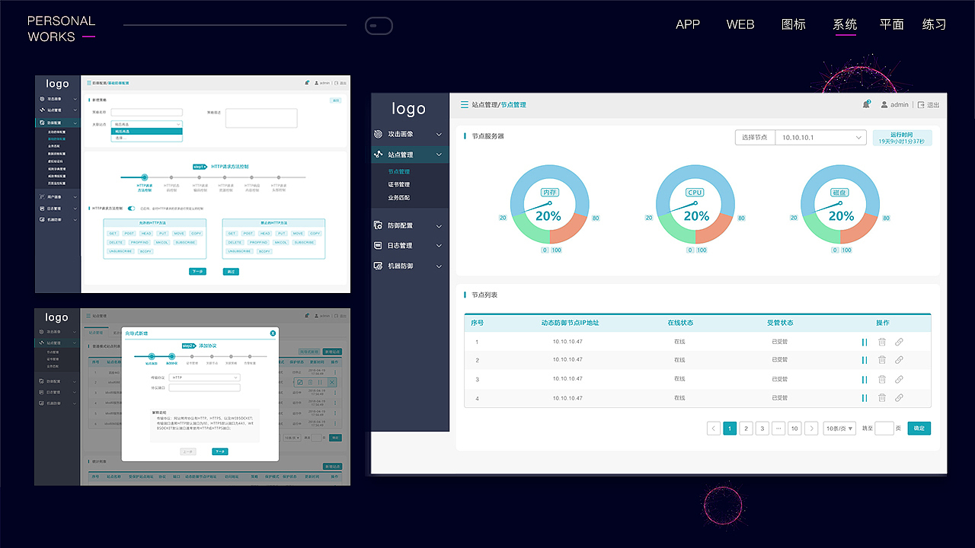Click the 日志管理 sidebar icon in large dashboard
The width and height of the screenshot is (975, 548).
(379, 246)
